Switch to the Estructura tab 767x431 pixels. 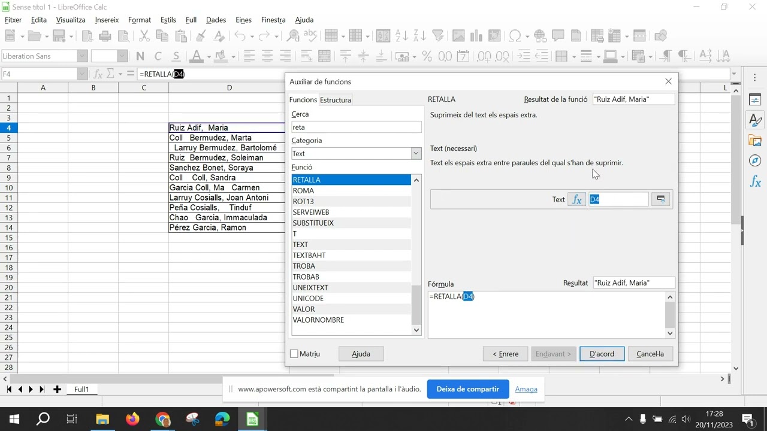point(336,100)
